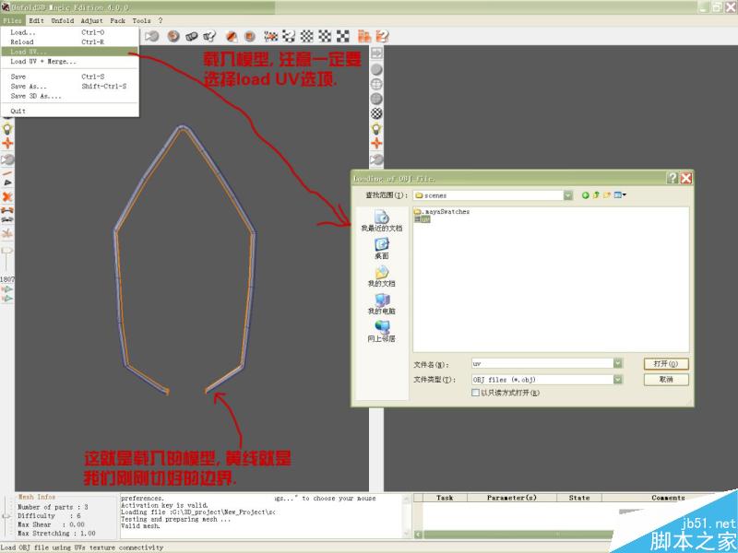Choose Quit from Files menu
This screenshot has width=738, height=553.
[x=69, y=112]
